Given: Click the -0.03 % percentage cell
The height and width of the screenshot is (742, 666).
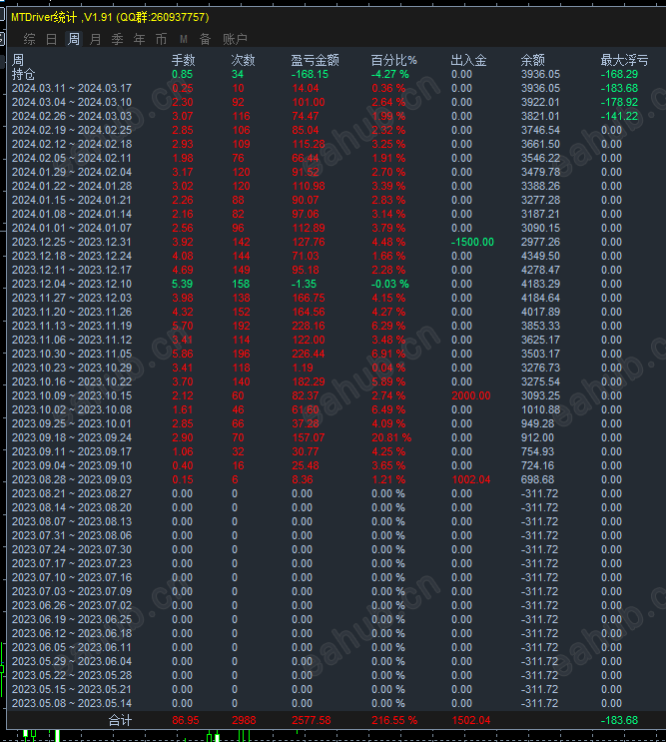Looking at the screenshot, I should click(390, 284).
